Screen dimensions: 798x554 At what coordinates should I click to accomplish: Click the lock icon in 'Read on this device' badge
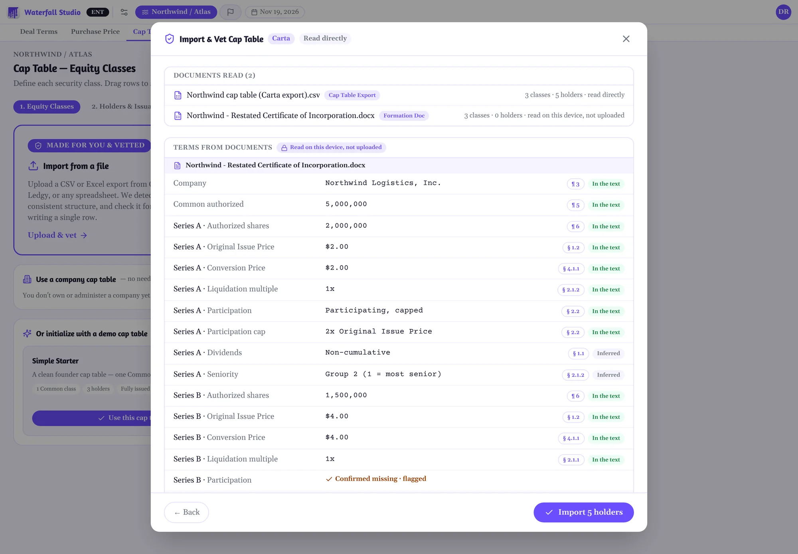click(x=284, y=148)
